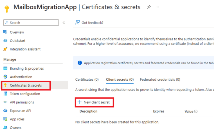Select Certificates & secrets in the sidebar
The image size is (216, 134).
click(x=26, y=85)
